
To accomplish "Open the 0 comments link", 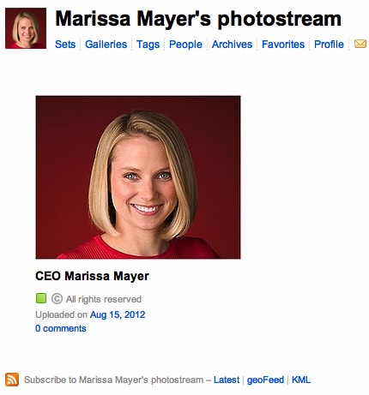I will 61,328.
